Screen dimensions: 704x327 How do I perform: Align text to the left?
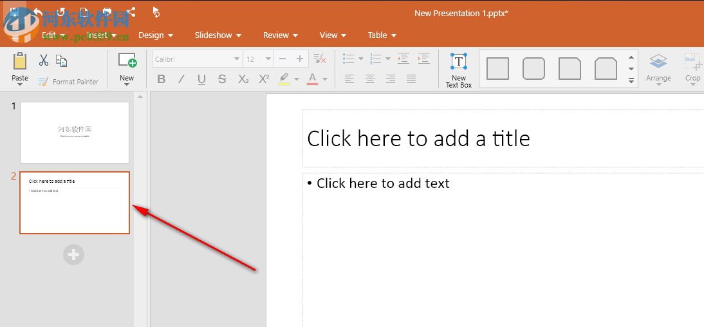pos(349,79)
